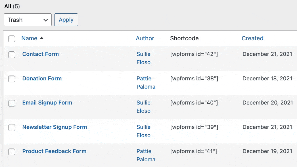The width and height of the screenshot is (297, 167).
Task: Open the Donation Form link
Action: tap(42, 78)
